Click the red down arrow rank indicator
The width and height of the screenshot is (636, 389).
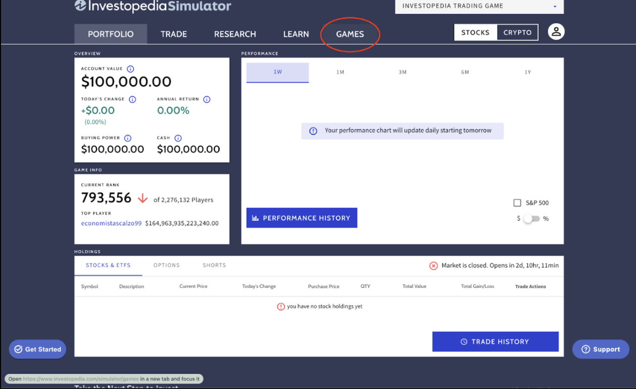(x=143, y=199)
